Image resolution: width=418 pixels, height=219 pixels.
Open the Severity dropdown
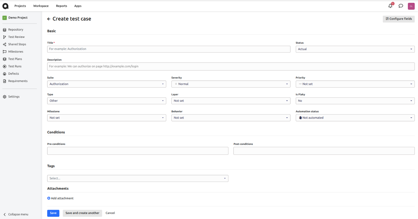(x=231, y=84)
